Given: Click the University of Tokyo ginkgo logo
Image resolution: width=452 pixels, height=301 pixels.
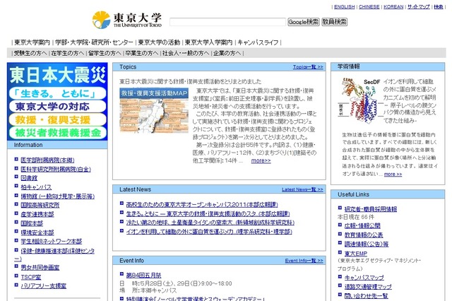Looking at the screenshot, I should (101, 20).
